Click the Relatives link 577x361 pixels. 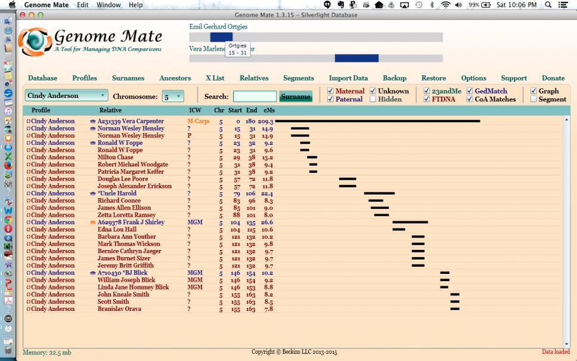[x=254, y=78]
